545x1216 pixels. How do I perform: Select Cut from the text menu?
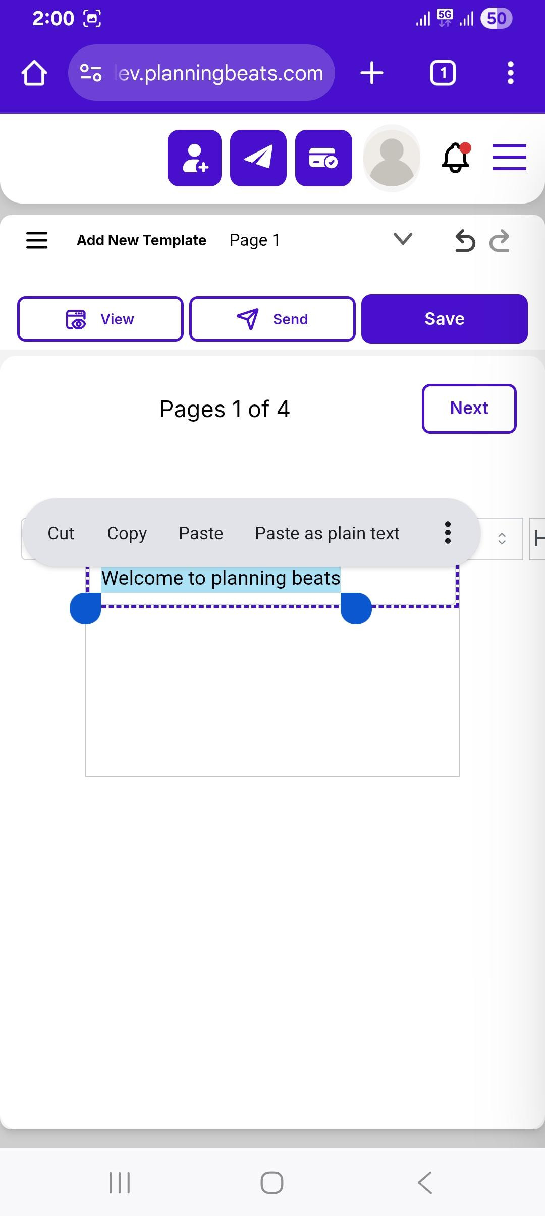(61, 533)
